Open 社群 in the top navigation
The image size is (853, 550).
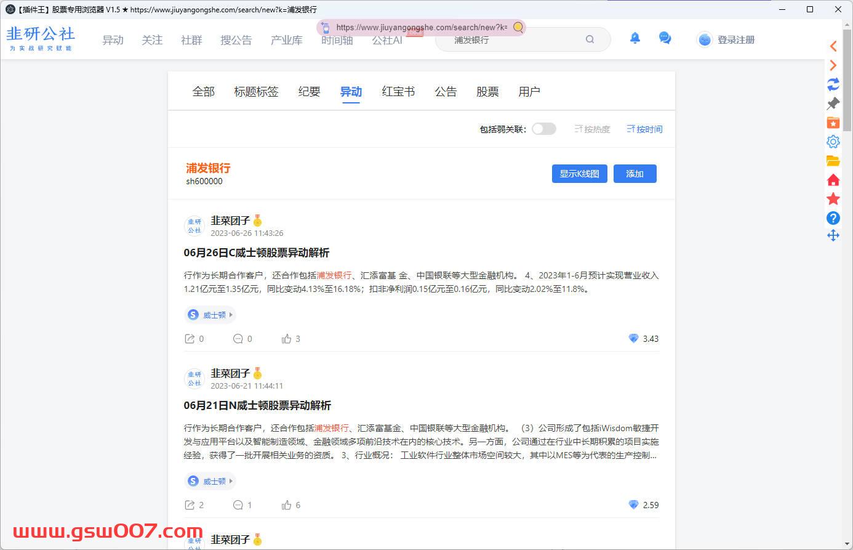click(191, 40)
